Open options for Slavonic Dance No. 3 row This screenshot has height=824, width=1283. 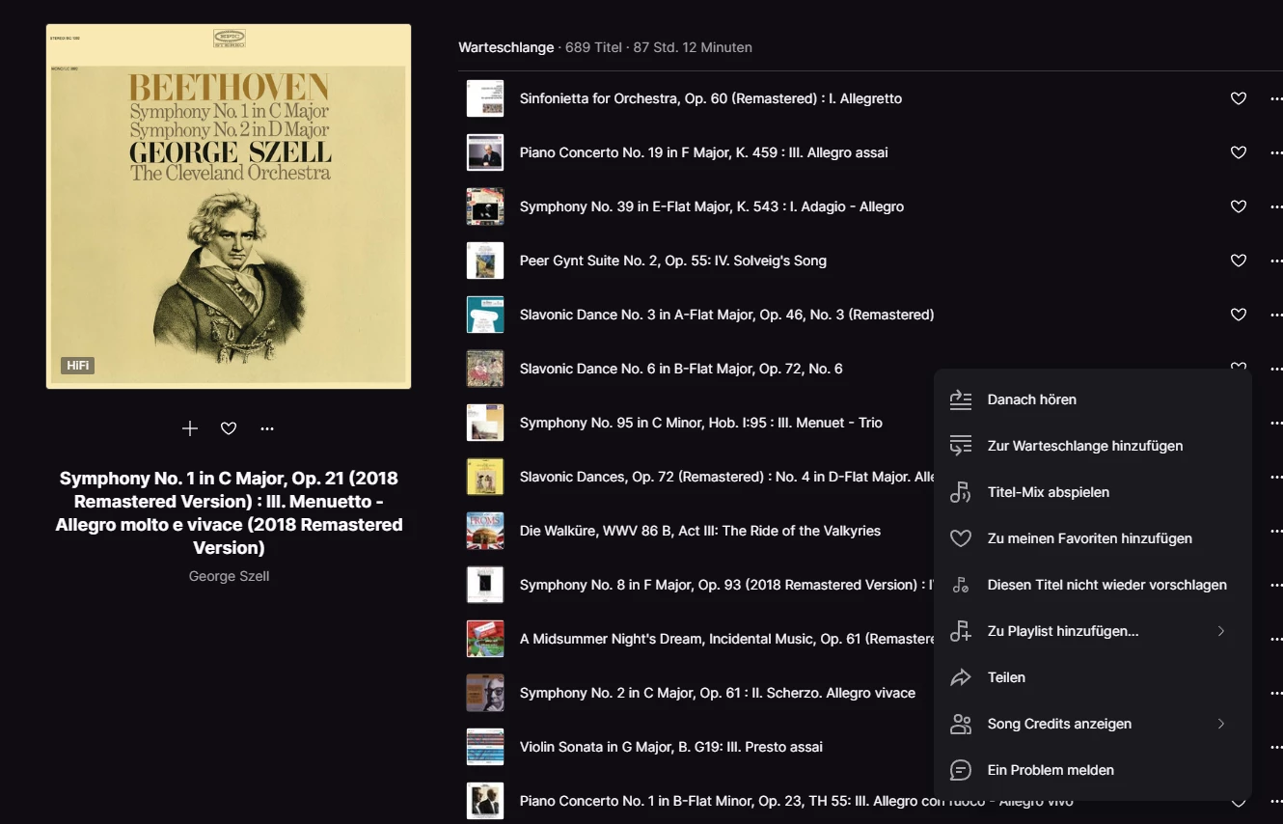coord(1276,315)
